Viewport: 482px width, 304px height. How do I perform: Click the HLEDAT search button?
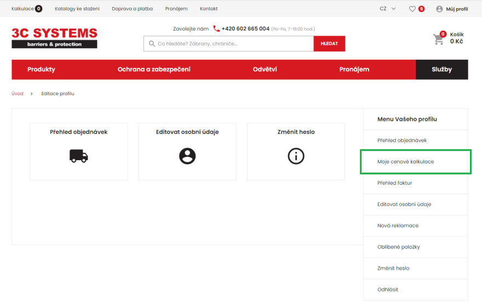[x=329, y=44]
